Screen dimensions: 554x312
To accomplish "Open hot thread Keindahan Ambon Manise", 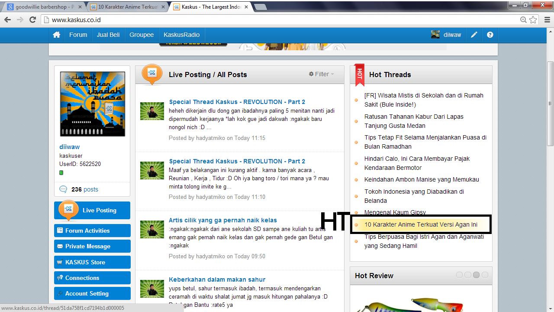I will [422, 179].
